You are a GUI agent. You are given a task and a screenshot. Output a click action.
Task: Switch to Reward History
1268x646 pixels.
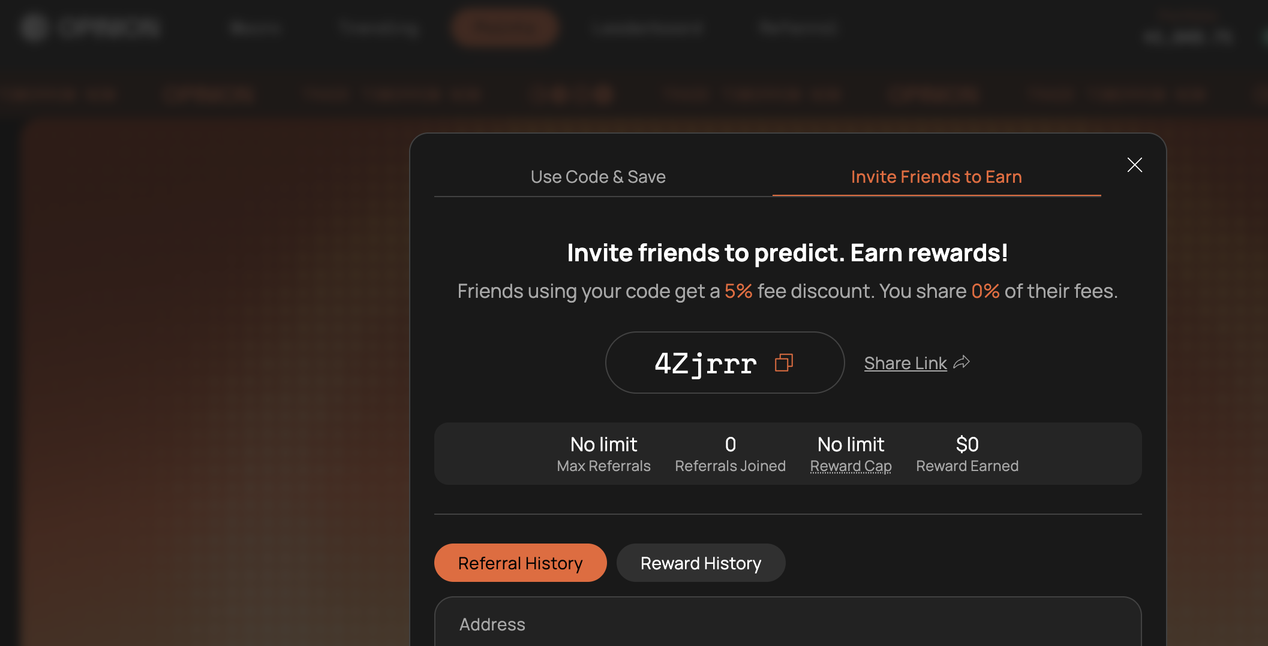click(701, 563)
